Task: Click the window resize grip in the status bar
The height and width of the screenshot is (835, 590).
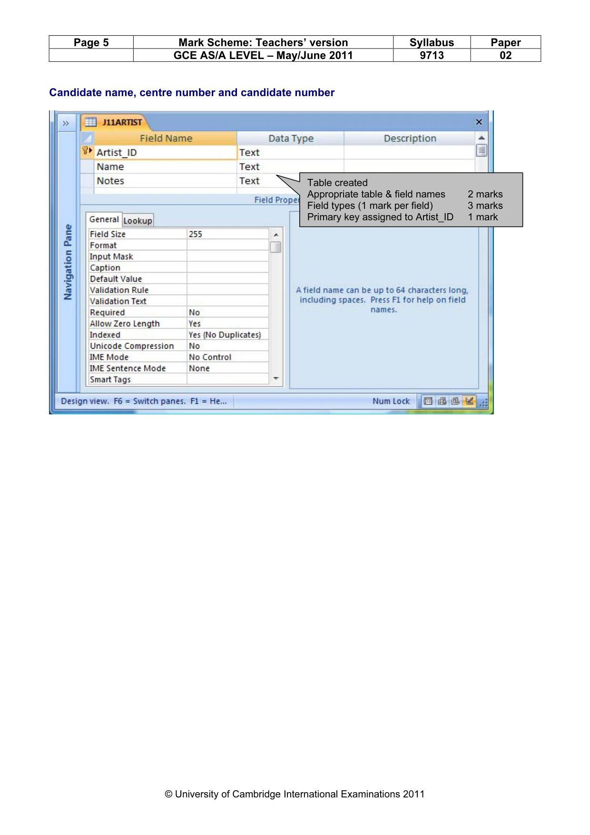Action: click(483, 403)
